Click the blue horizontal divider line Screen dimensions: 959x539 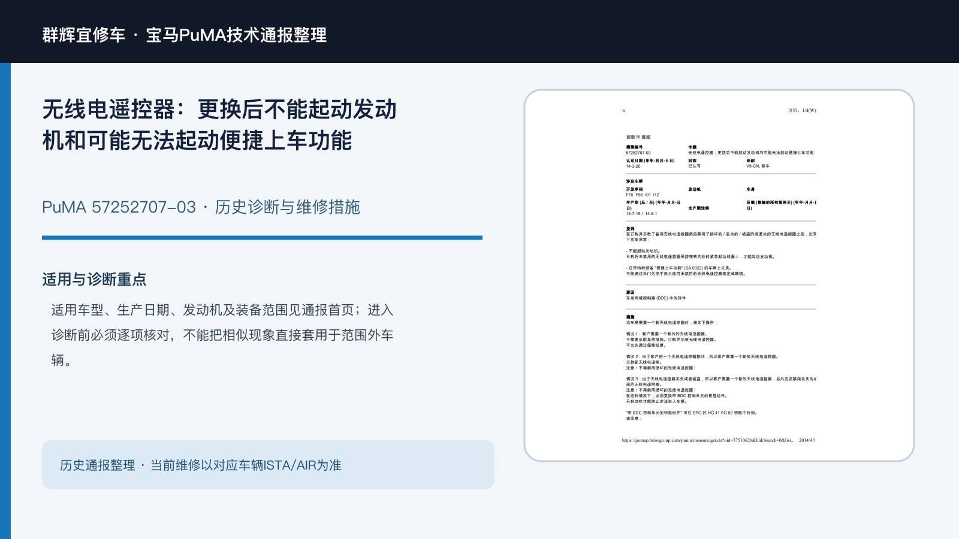(x=262, y=238)
